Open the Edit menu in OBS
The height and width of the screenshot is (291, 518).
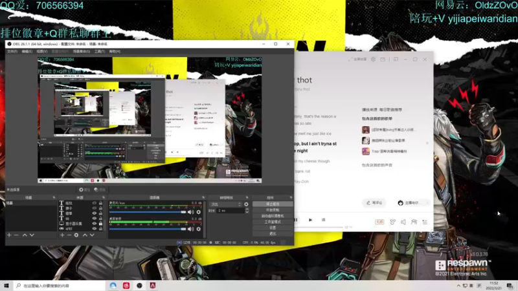27,52
